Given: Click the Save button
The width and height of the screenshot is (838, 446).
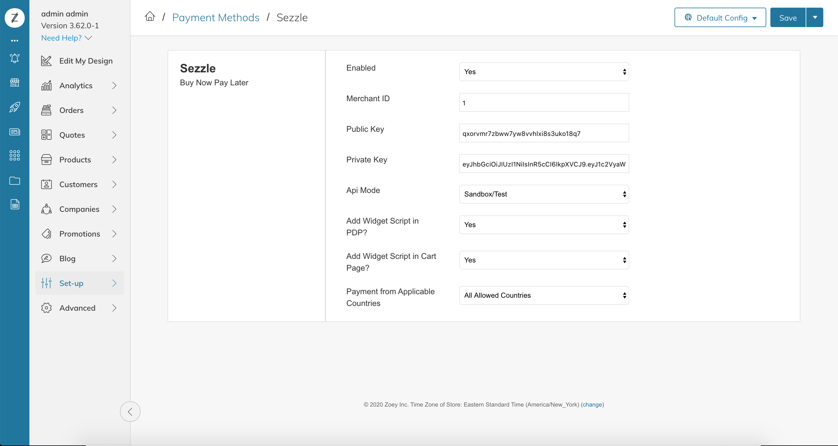Looking at the screenshot, I should [x=788, y=18].
